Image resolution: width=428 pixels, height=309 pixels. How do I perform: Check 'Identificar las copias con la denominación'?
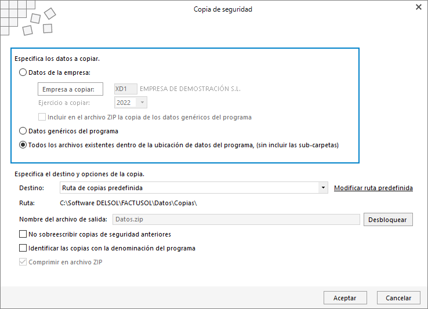point(23,248)
